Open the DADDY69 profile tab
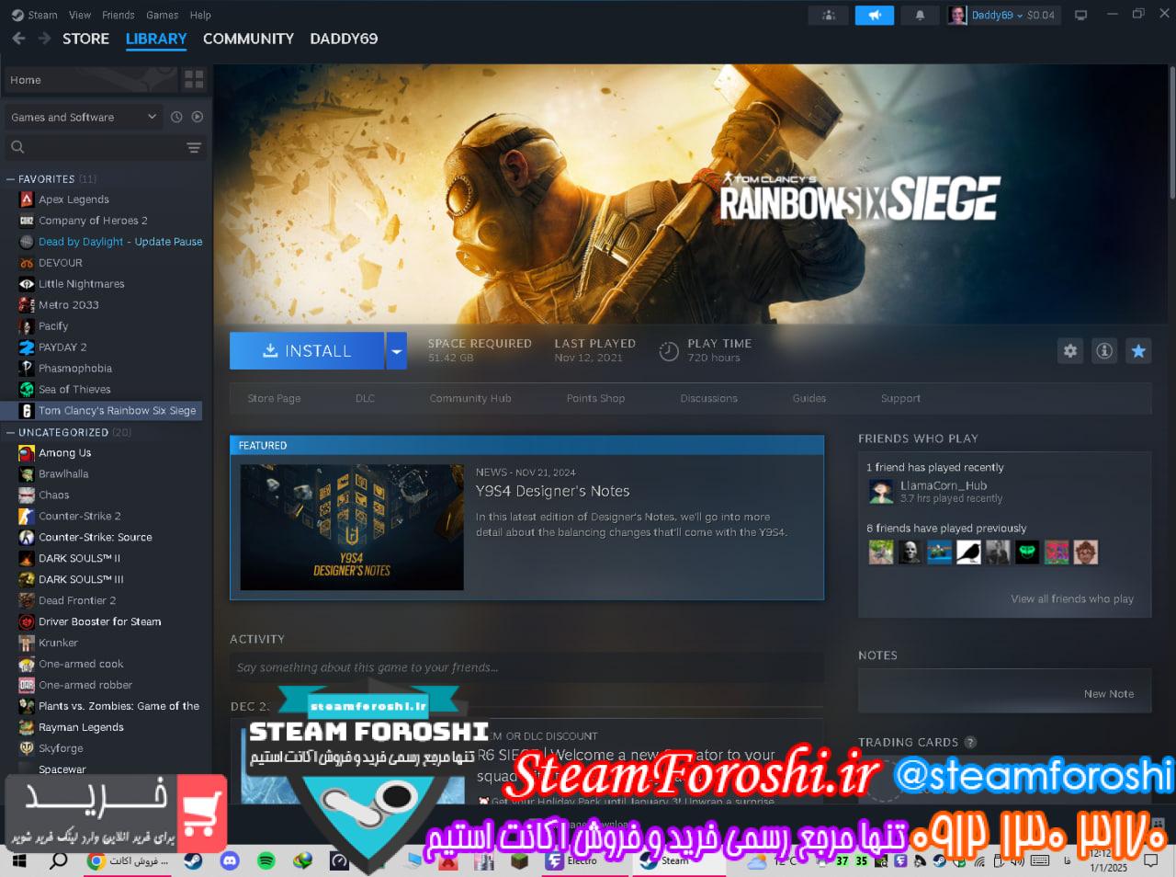The height and width of the screenshot is (877, 1176). click(x=344, y=39)
